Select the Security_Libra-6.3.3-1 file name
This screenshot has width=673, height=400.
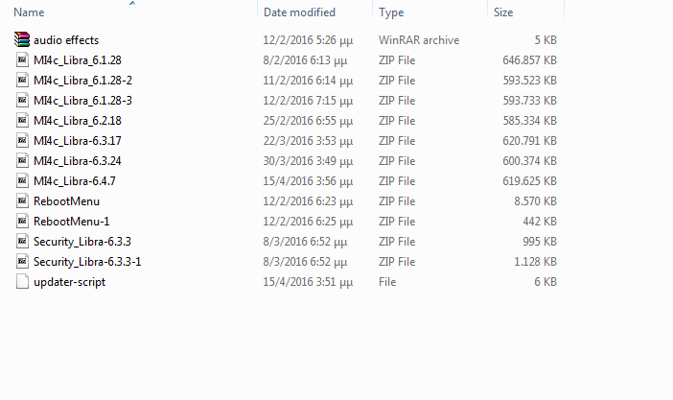click(87, 262)
